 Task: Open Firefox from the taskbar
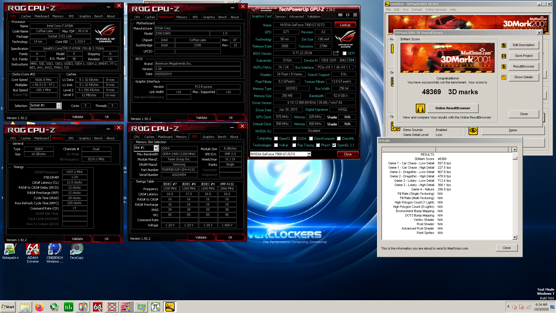(40, 307)
